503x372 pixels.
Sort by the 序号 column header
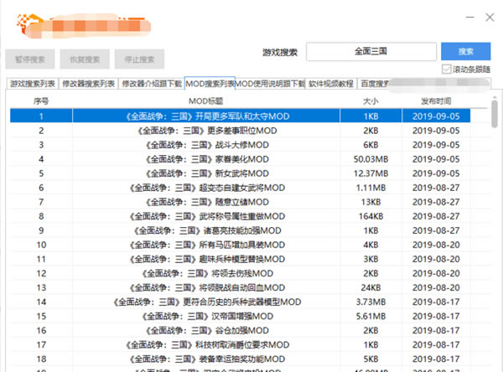tap(41, 101)
